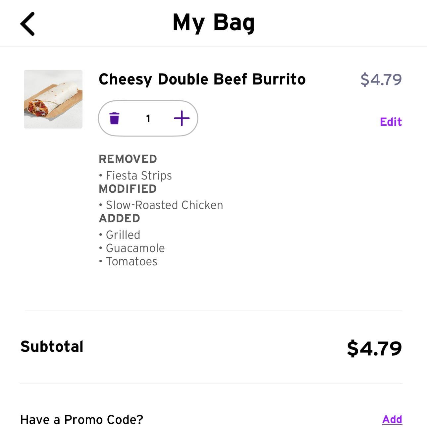Tap the Subtotal label
The height and width of the screenshot is (427, 427).
tap(52, 347)
